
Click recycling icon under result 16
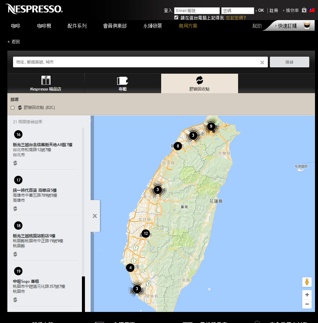point(15,163)
